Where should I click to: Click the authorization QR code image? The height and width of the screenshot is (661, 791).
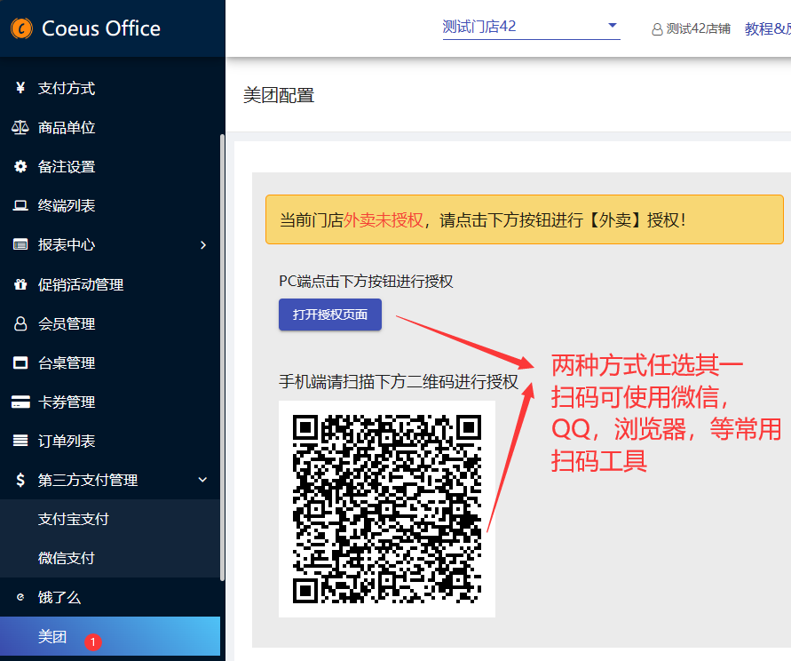tap(387, 509)
